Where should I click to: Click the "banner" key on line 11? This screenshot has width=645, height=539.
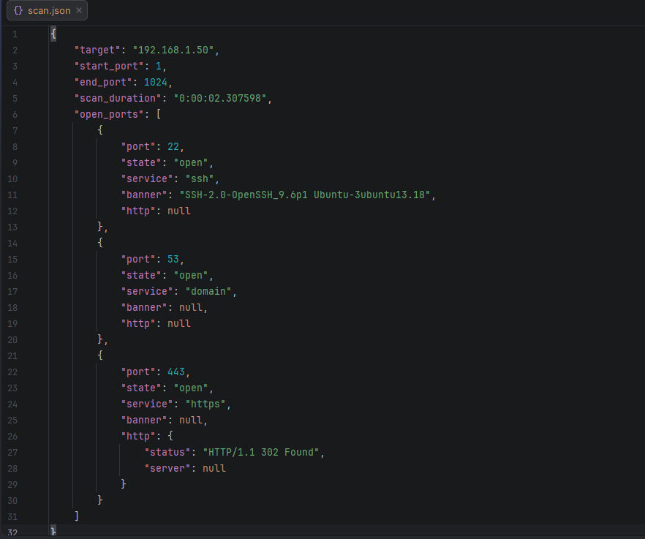click(144, 195)
